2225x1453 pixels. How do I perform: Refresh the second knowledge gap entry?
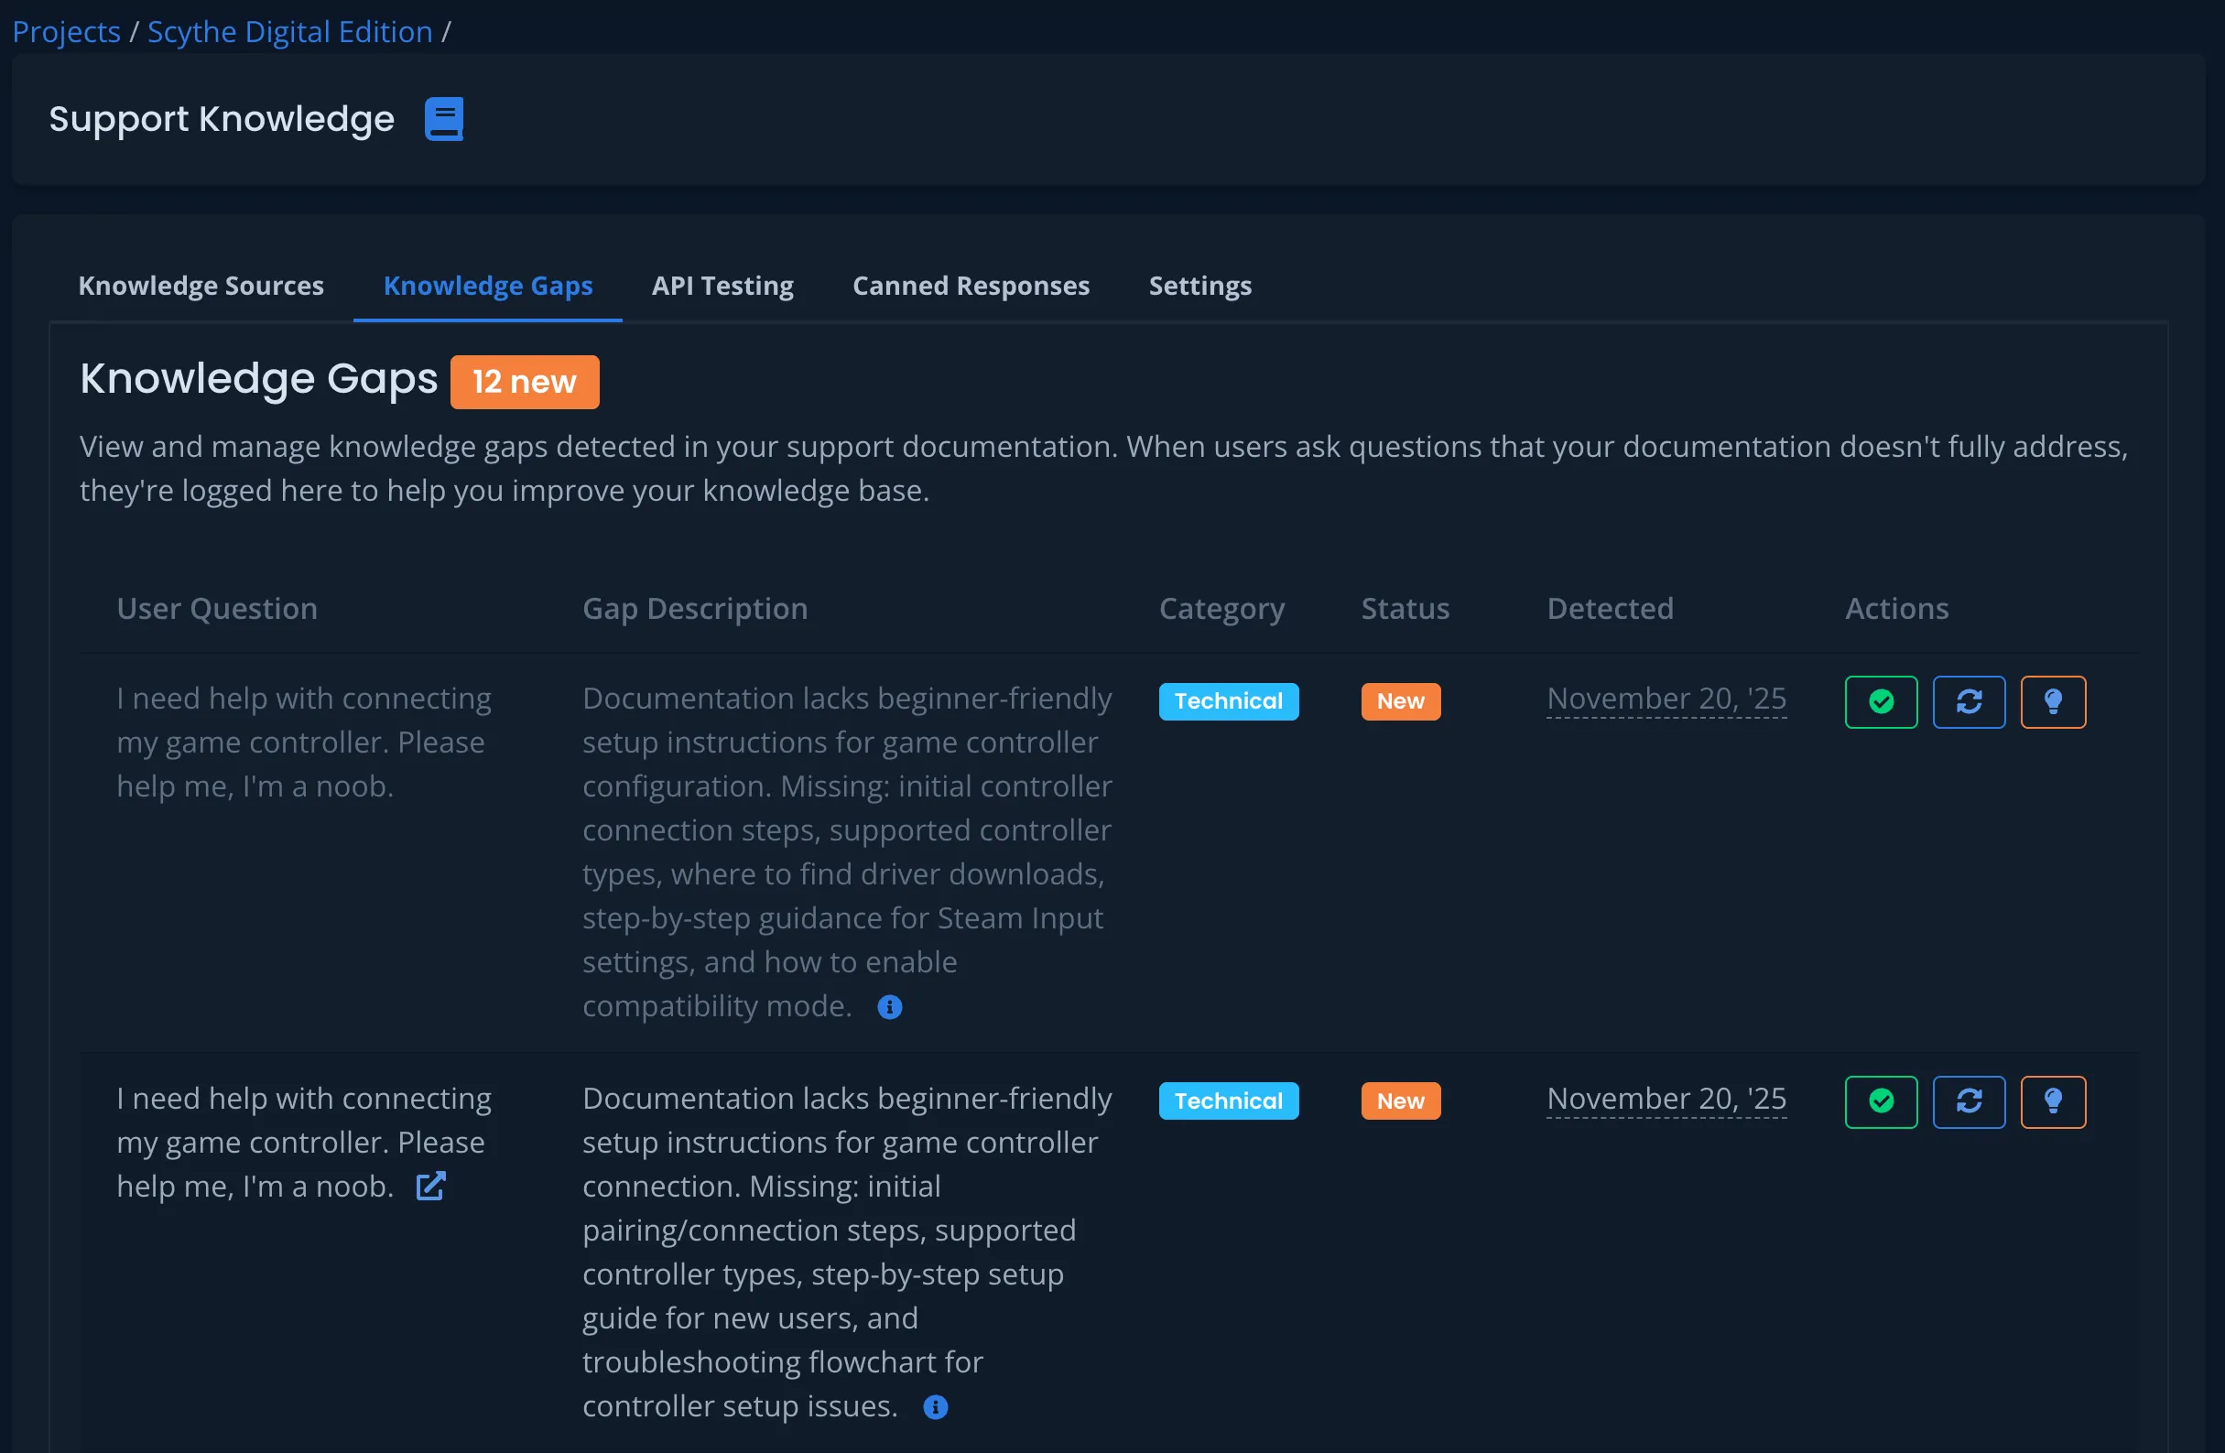coord(1969,1101)
